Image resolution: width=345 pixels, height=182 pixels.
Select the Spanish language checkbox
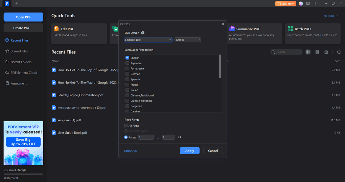click(x=127, y=79)
